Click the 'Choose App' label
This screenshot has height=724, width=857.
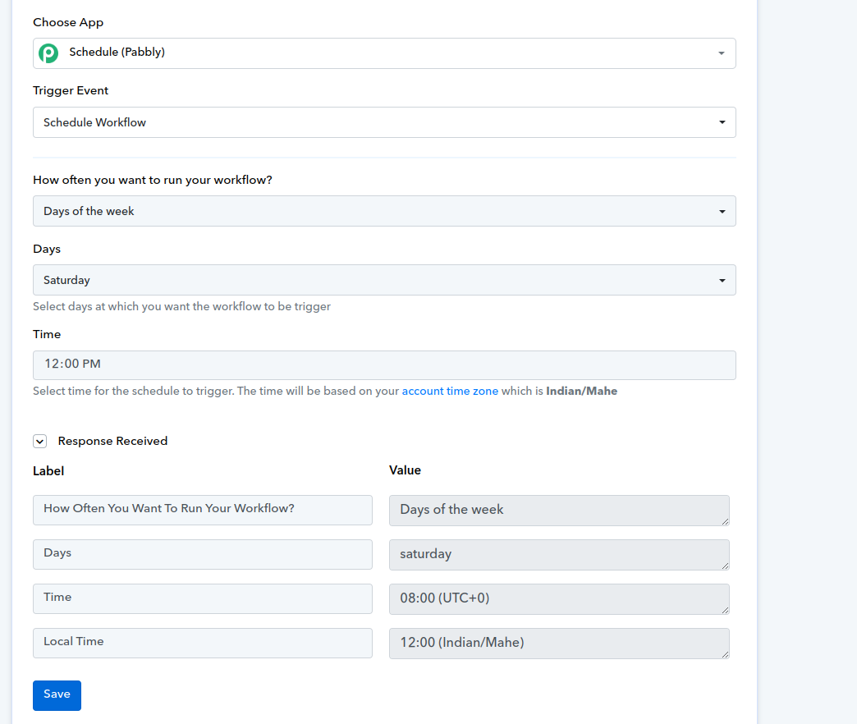pos(68,22)
